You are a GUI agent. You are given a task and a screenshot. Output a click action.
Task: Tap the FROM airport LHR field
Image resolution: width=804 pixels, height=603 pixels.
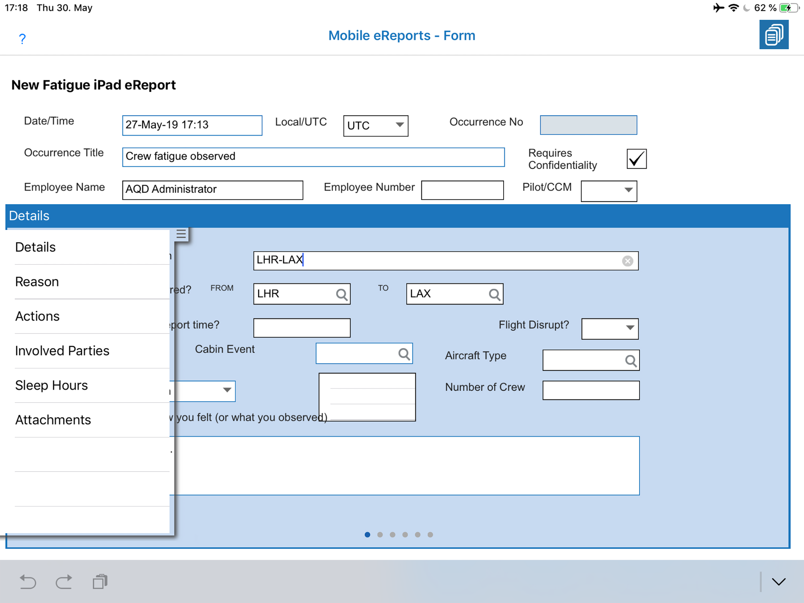[x=302, y=294]
